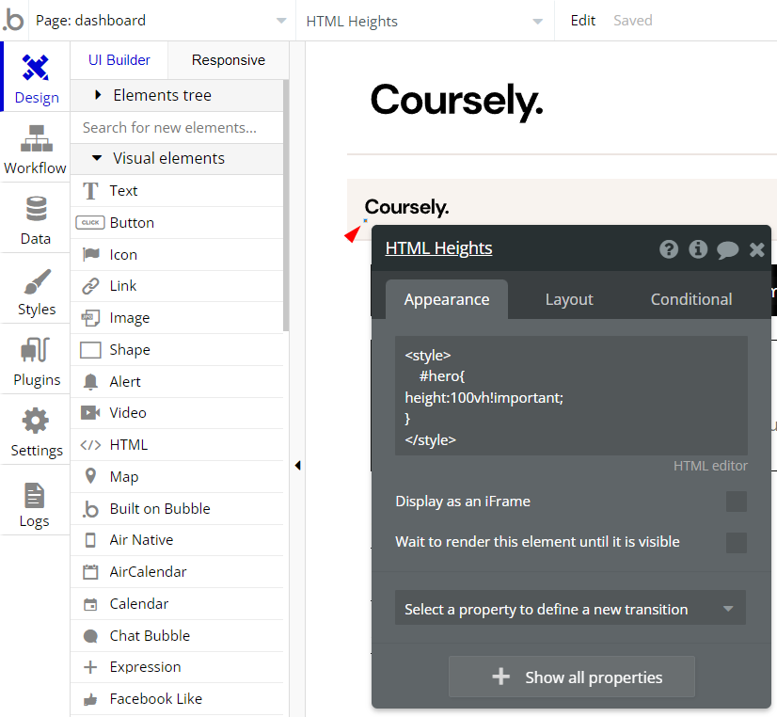Viewport: 777px width, 717px height.
Task: Open the Styles section
Action: tap(35, 290)
